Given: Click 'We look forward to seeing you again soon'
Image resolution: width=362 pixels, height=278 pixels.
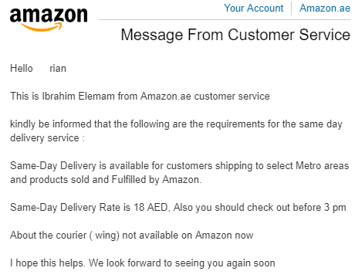Looking at the screenshot, I should click(x=182, y=263).
